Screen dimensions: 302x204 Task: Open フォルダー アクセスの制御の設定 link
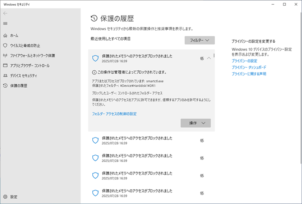coord(114,114)
